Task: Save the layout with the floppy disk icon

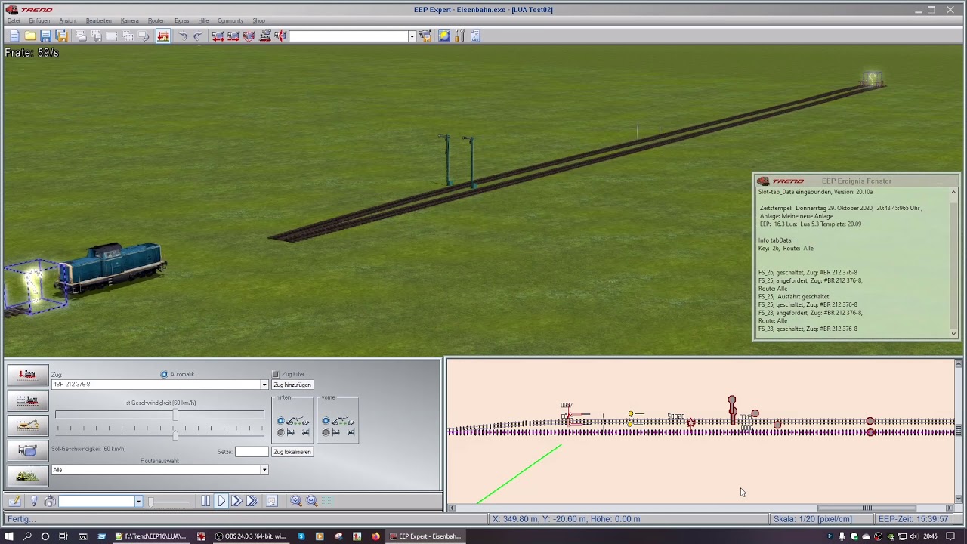Action: [46, 36]
